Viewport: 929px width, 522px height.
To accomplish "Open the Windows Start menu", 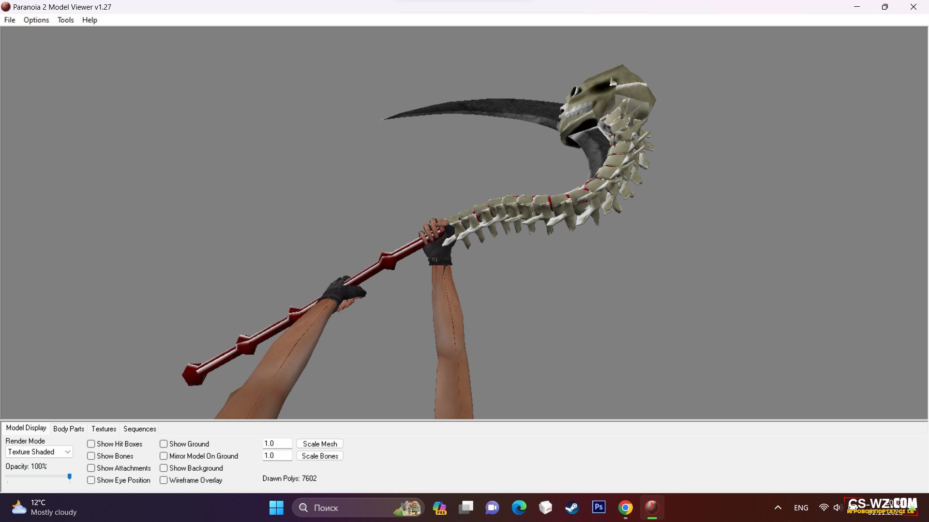I will (x=276, y=507).
